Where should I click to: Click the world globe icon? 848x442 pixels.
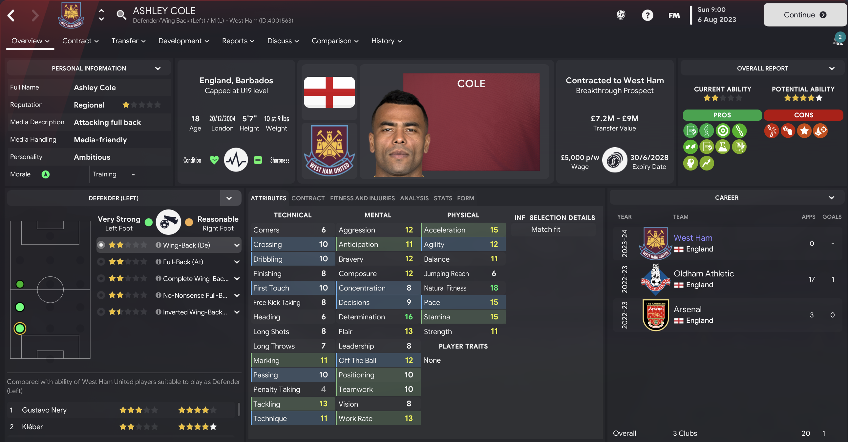click(x=621, y=15)
